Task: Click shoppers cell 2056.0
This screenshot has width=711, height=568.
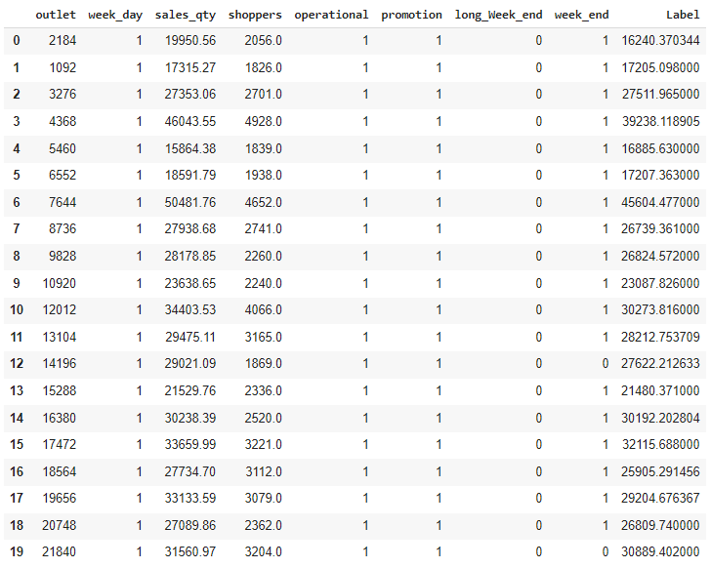Action: tap(264, 41)
